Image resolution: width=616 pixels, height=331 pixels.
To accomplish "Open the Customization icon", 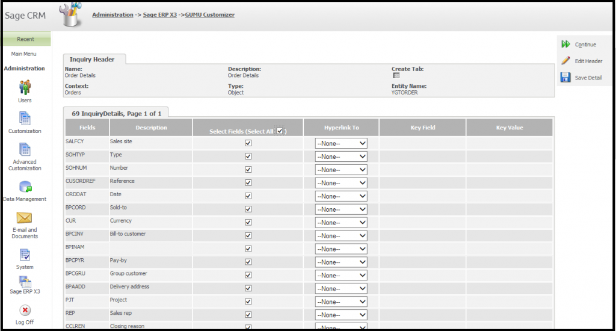I will pos(25,119).
